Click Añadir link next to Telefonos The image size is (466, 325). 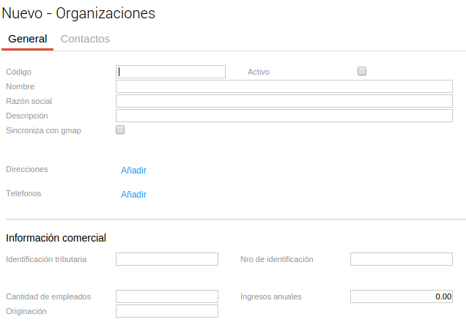click(133, 195)
